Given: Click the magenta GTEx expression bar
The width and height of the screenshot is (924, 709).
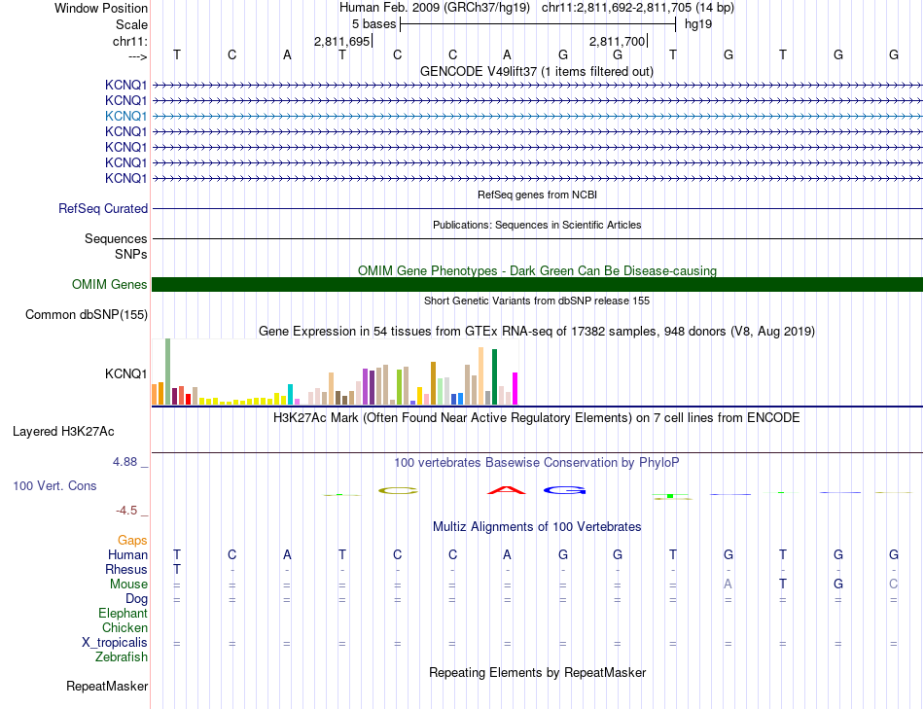Looking at the screenshot, I should (x=515, y=388).
